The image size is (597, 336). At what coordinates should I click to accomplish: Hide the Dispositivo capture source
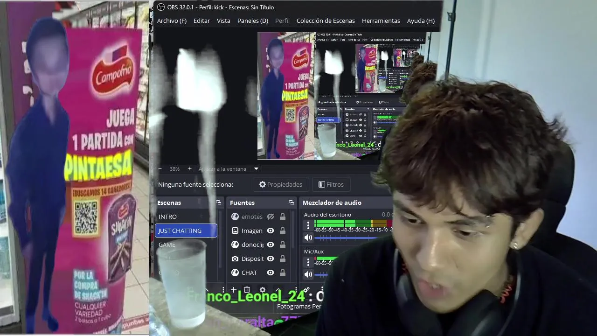[271, 259]
